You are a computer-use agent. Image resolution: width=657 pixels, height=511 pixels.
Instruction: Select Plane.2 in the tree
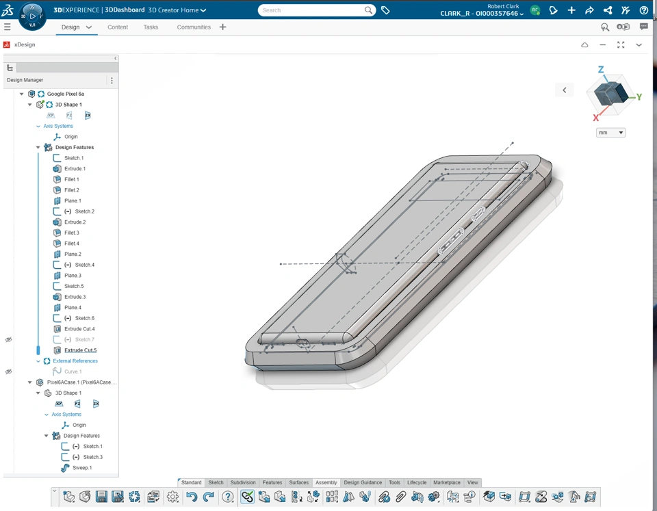73,254
